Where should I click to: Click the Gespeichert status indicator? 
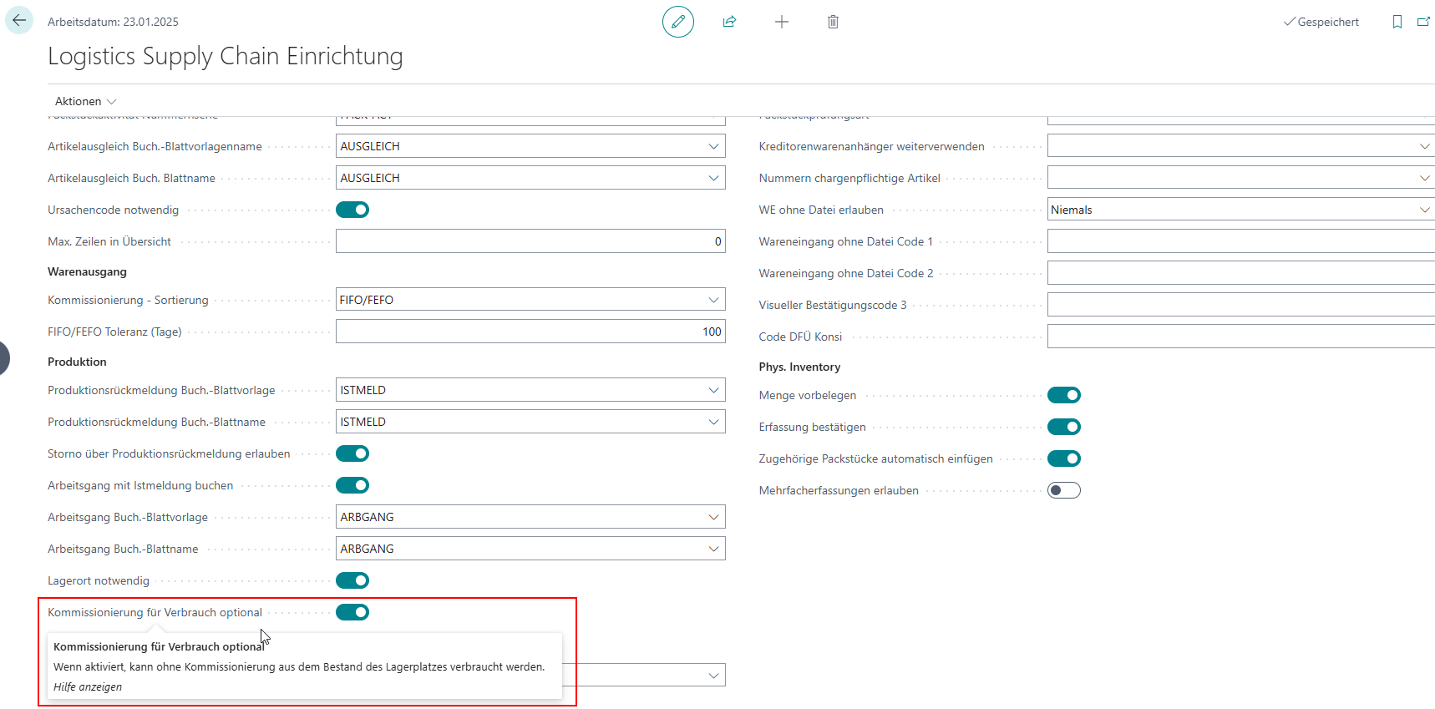point(1321,22)
